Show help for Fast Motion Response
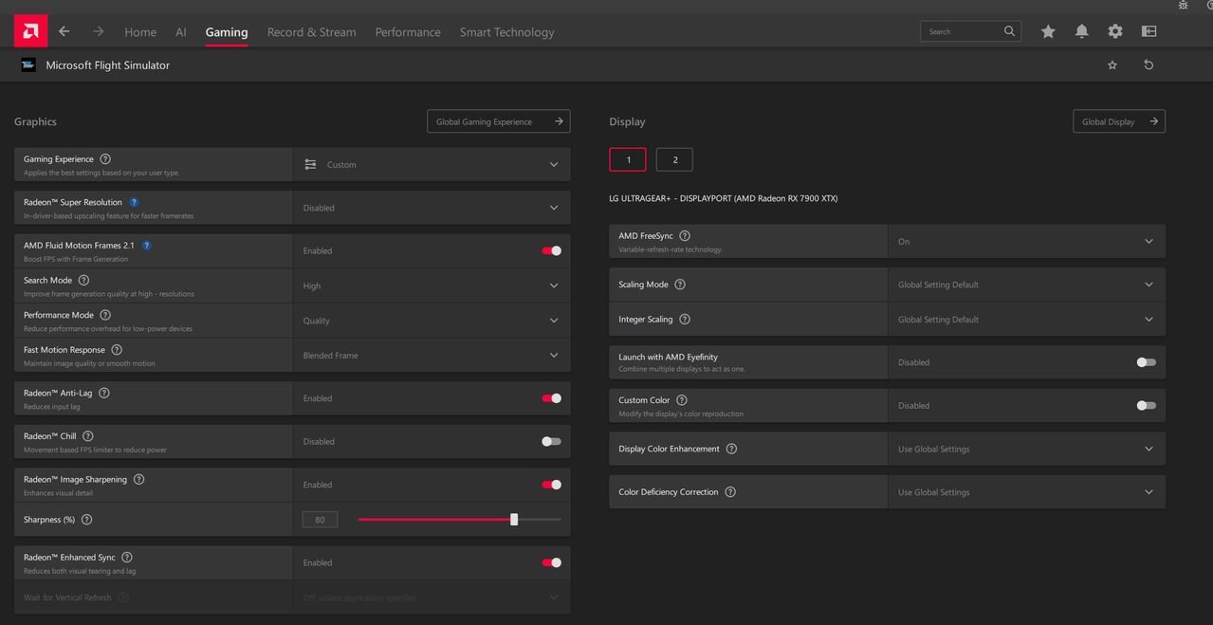1213x625 pixels. pos(117,350)
